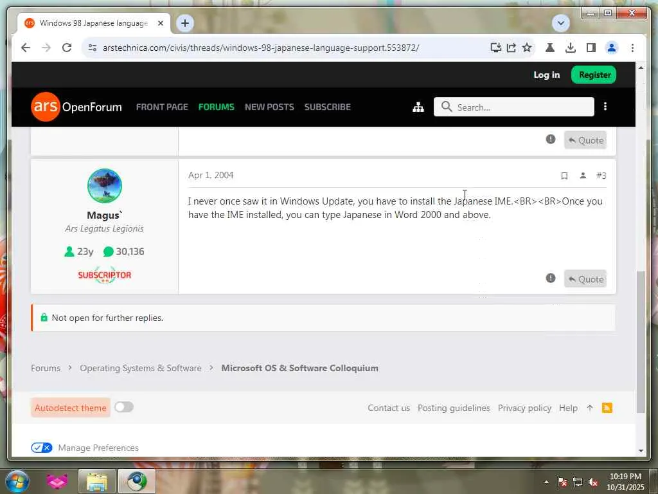Open Chrome Labs flask icon

pos(550,48)
